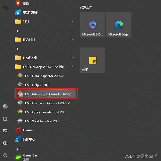The width and height of the screenshot is (161, 161).
Task: Click the Game Bar app icon
Action: (x=18, y=157)
